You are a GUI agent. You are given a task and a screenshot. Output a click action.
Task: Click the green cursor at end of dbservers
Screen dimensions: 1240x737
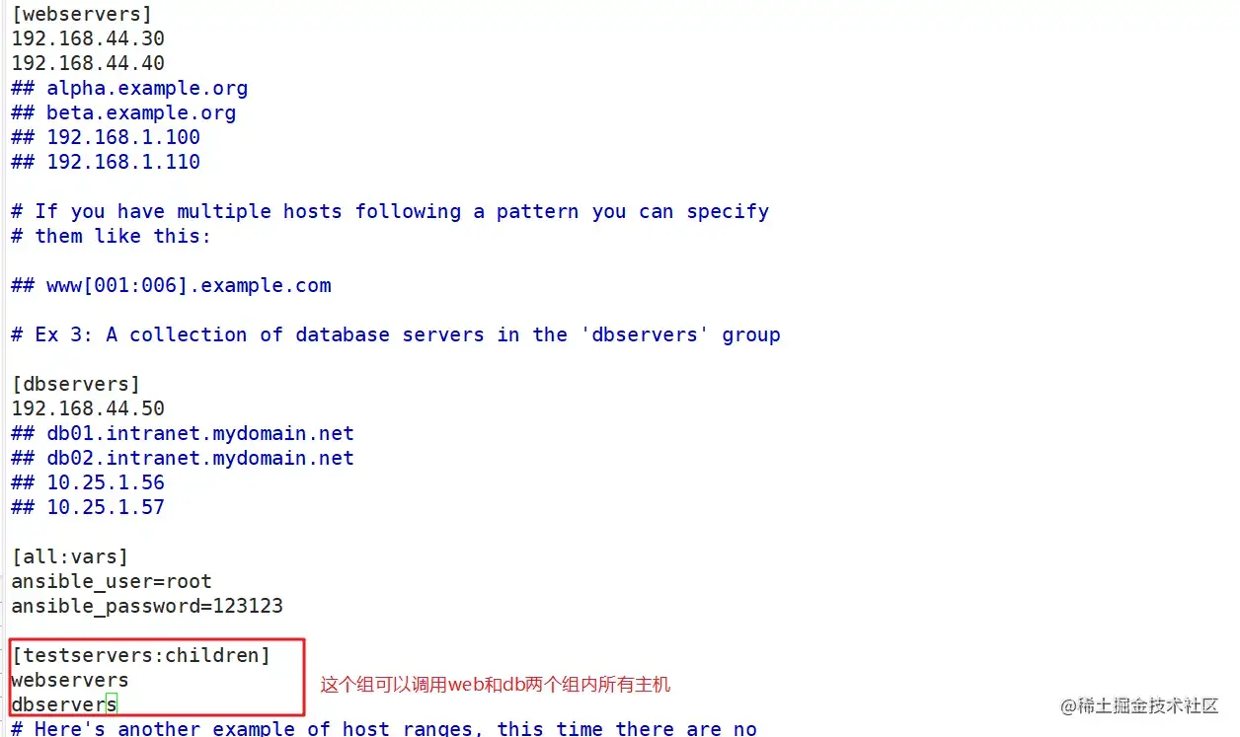click(112, 704)
